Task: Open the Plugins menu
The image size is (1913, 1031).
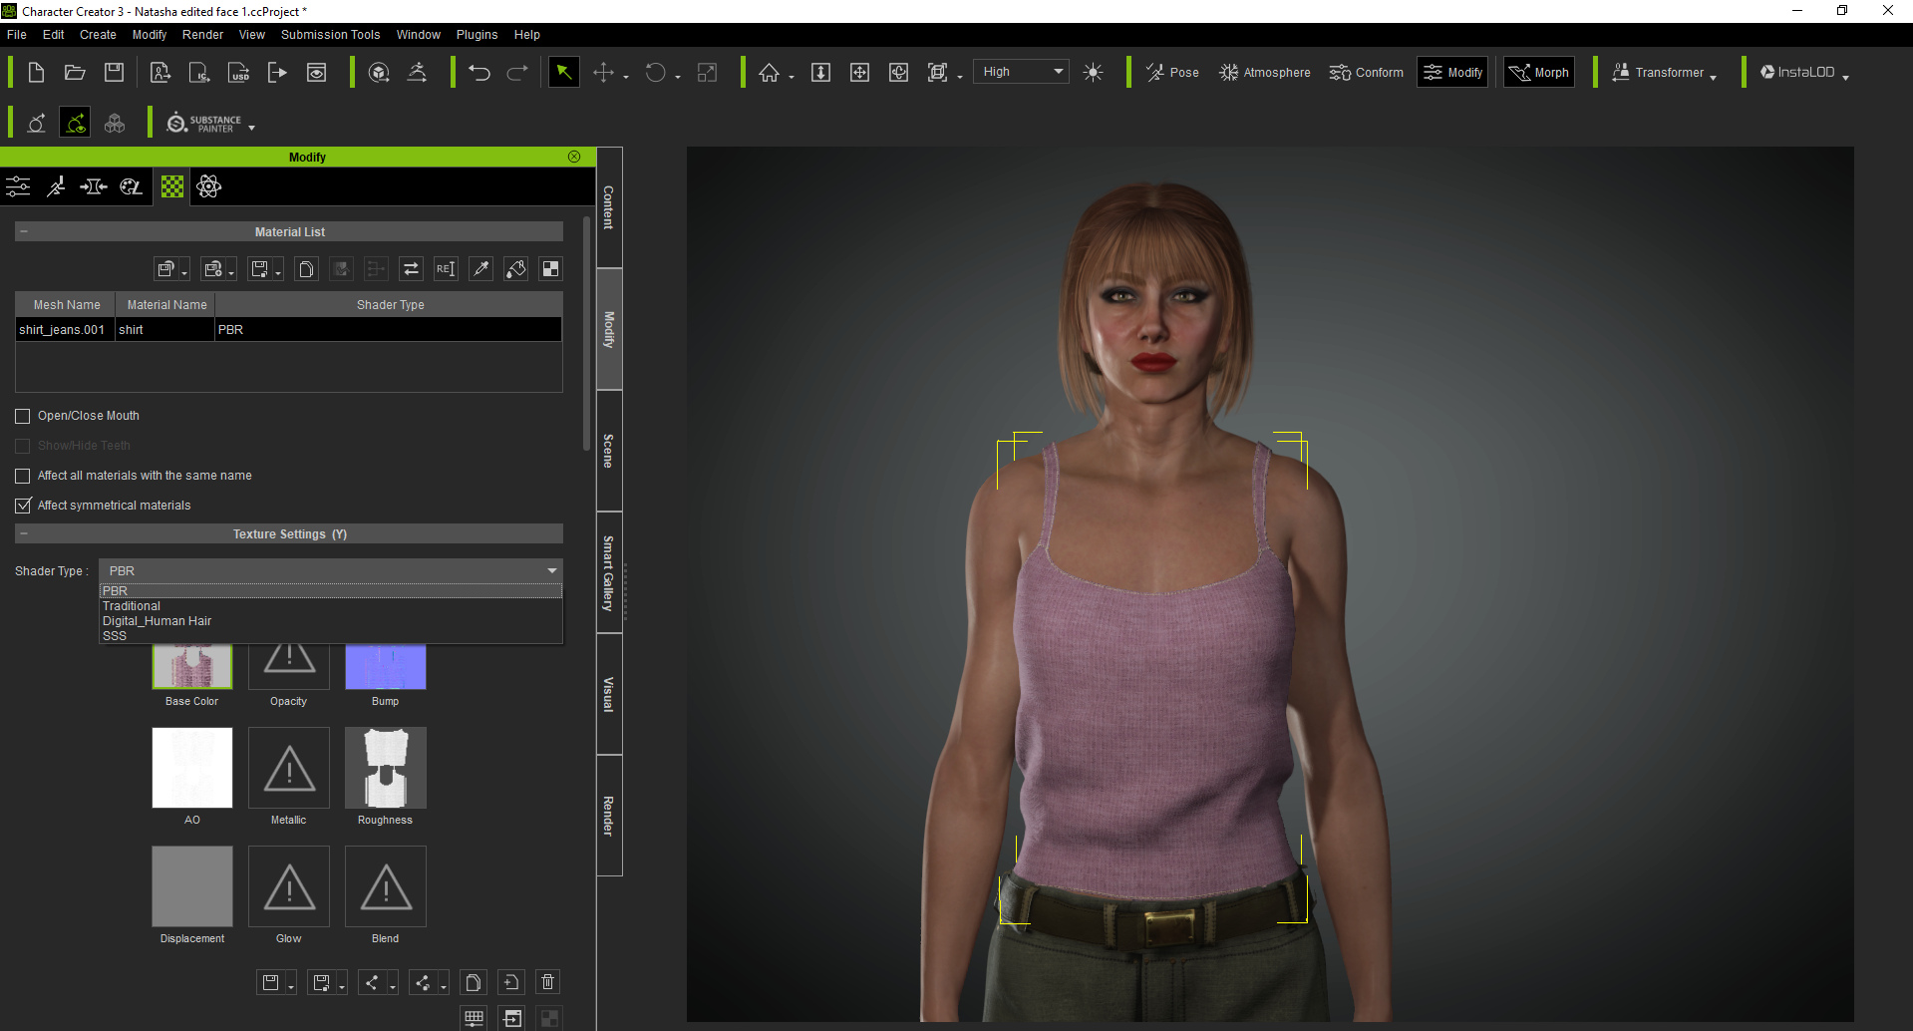Action: click(477, 35)
